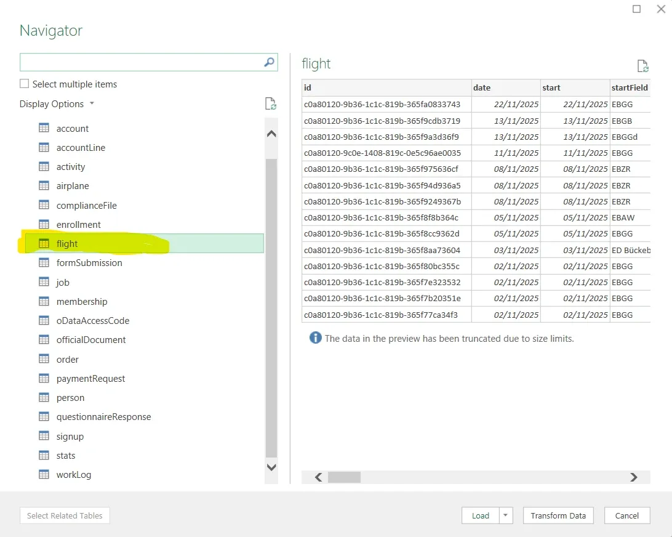Click the search magnifier icon

(x=269, y=62)
